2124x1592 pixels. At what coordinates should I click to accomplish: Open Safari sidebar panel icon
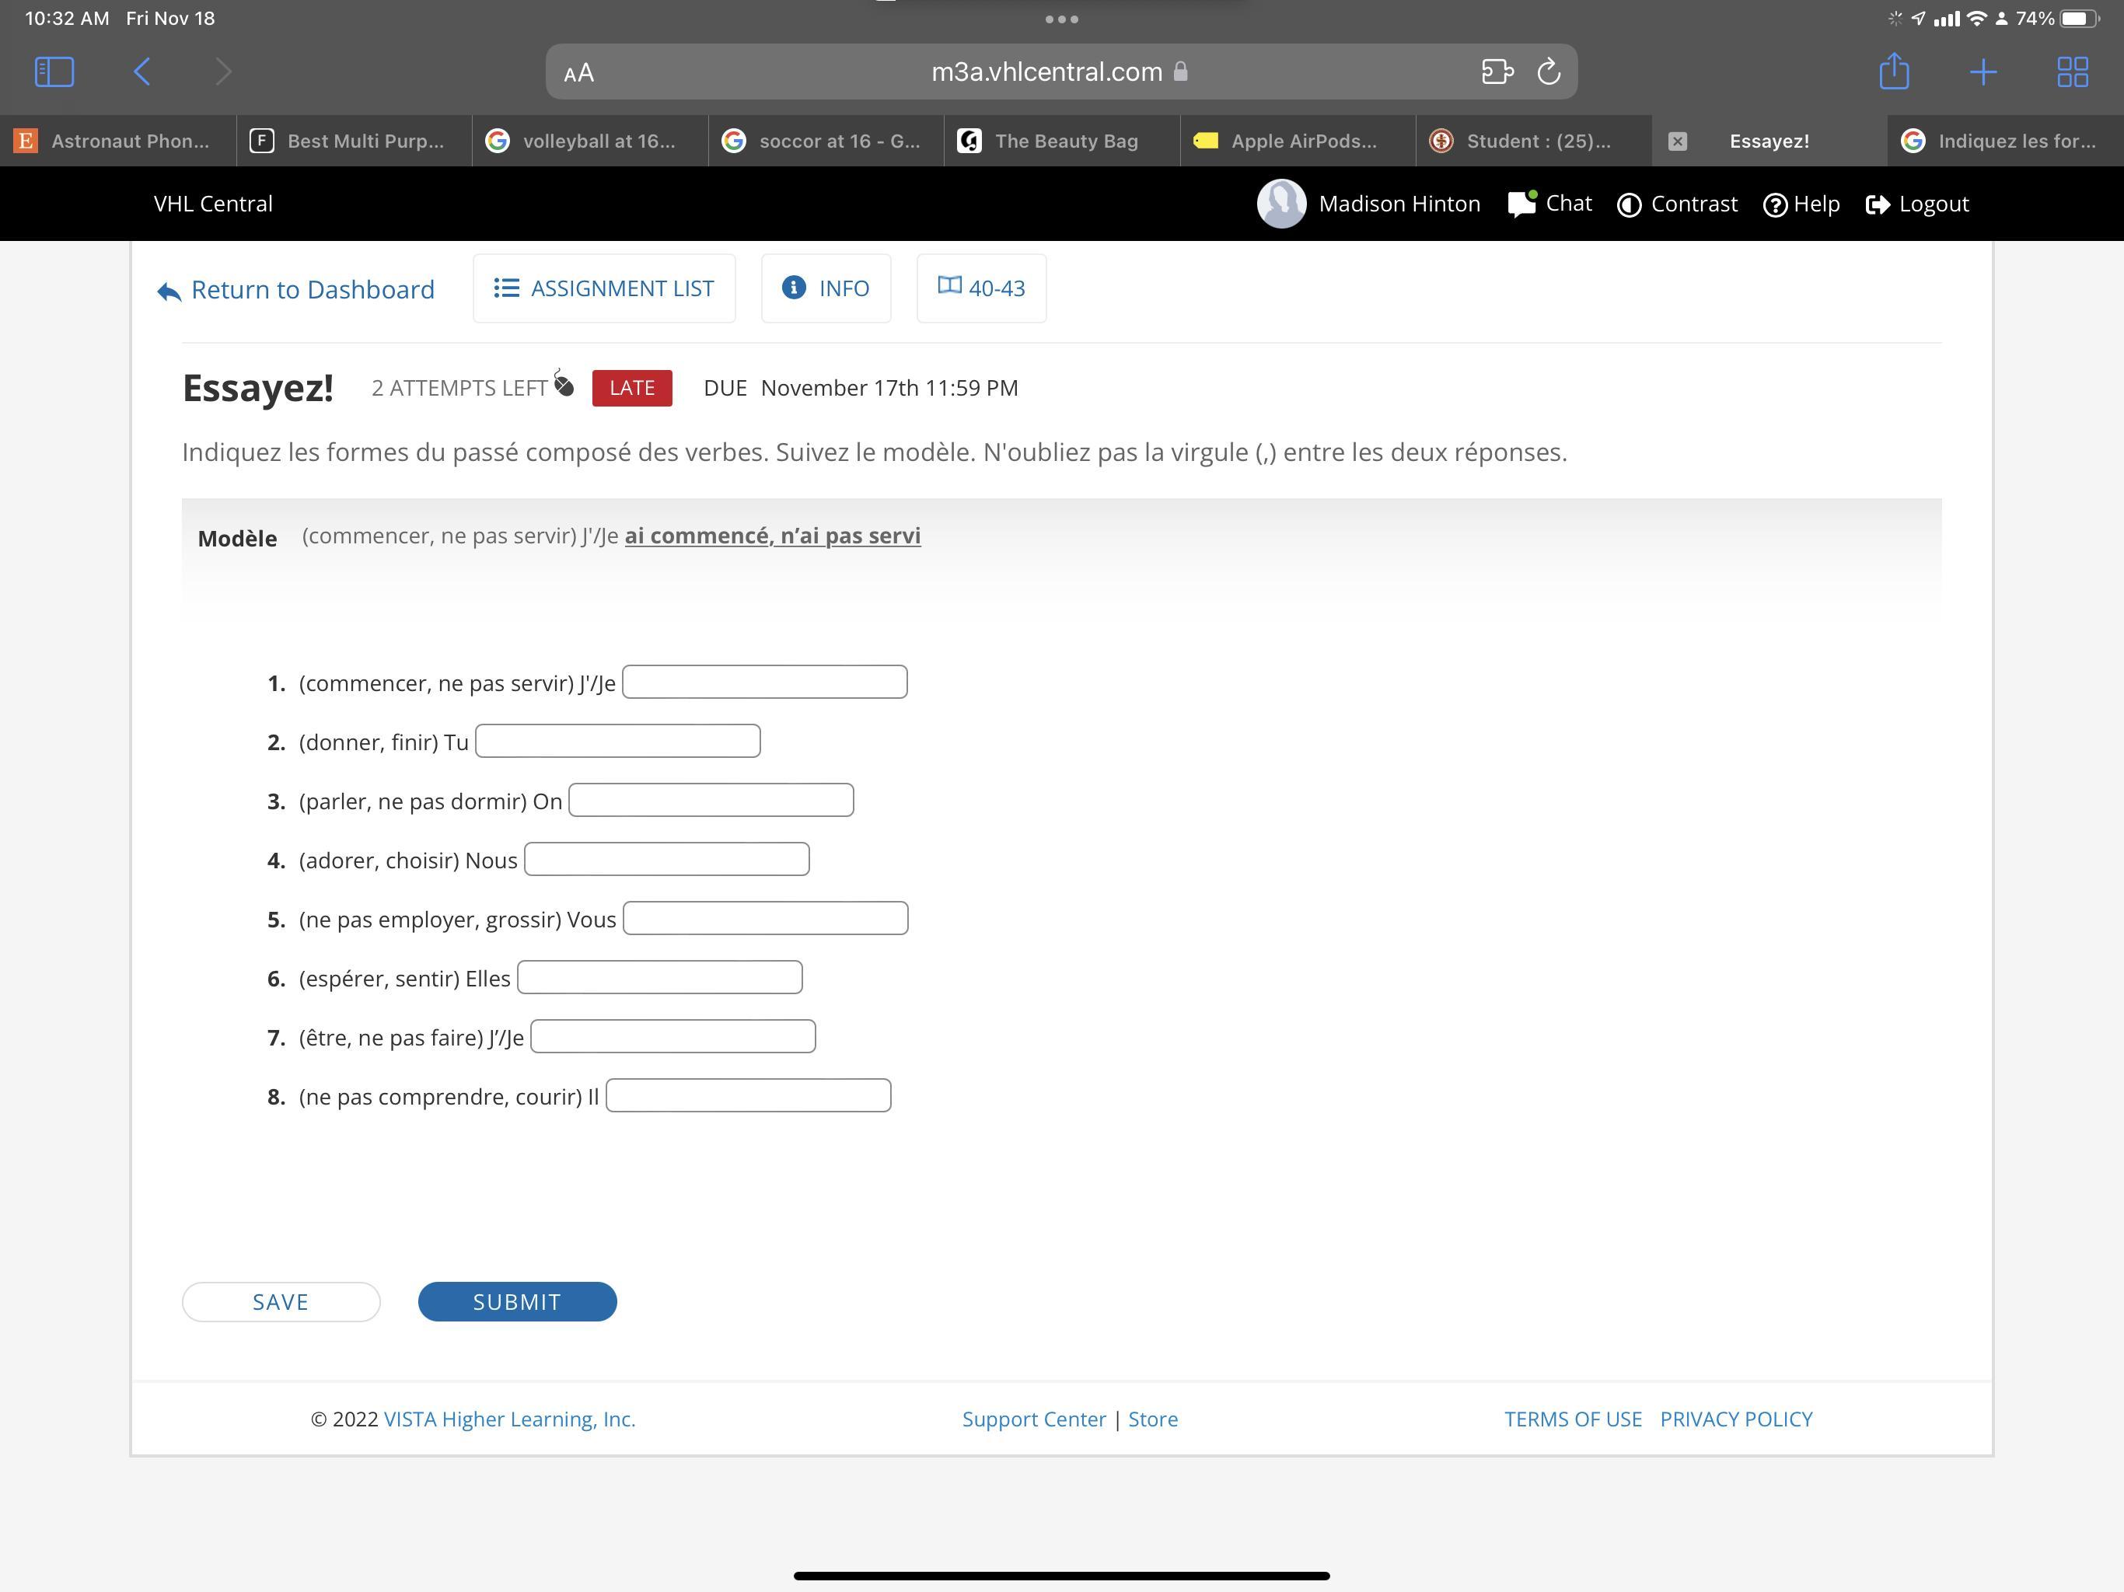(54, 72)
